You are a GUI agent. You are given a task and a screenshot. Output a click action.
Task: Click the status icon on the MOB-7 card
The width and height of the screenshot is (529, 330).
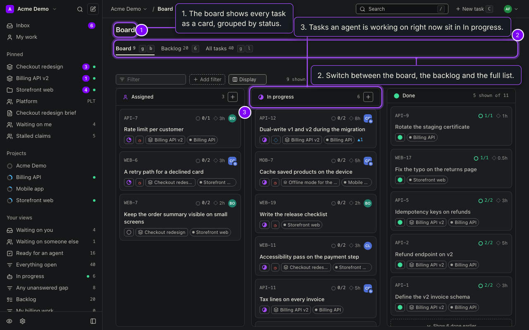264,182
